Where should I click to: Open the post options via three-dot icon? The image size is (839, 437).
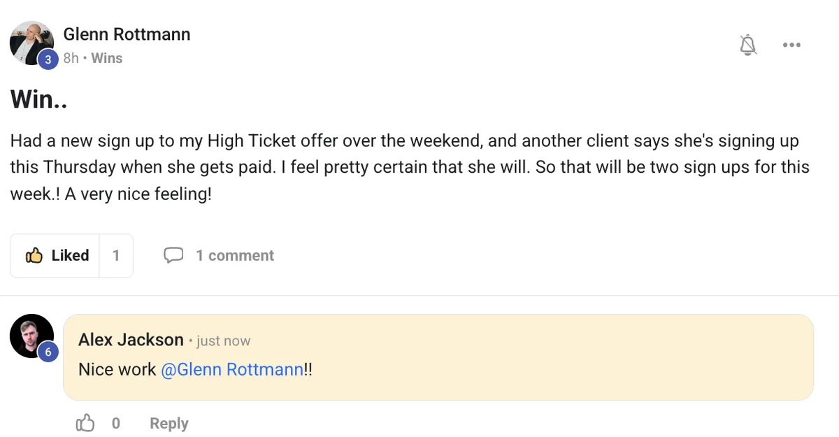pos(792,44)
